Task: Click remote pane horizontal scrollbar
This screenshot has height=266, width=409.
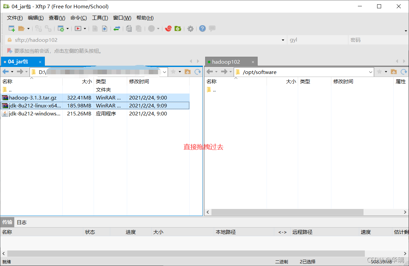Action: tap(287, 212)
